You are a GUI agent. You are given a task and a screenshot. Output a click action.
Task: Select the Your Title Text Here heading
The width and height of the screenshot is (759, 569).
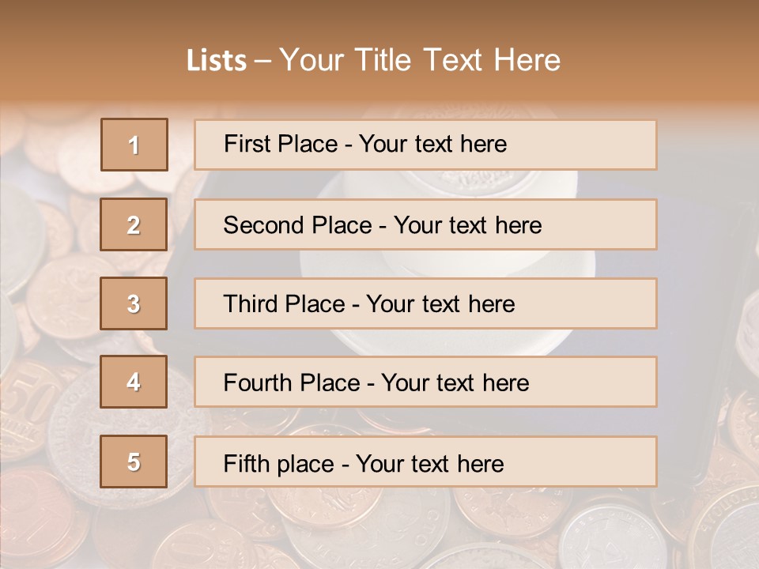pos(420,60)
